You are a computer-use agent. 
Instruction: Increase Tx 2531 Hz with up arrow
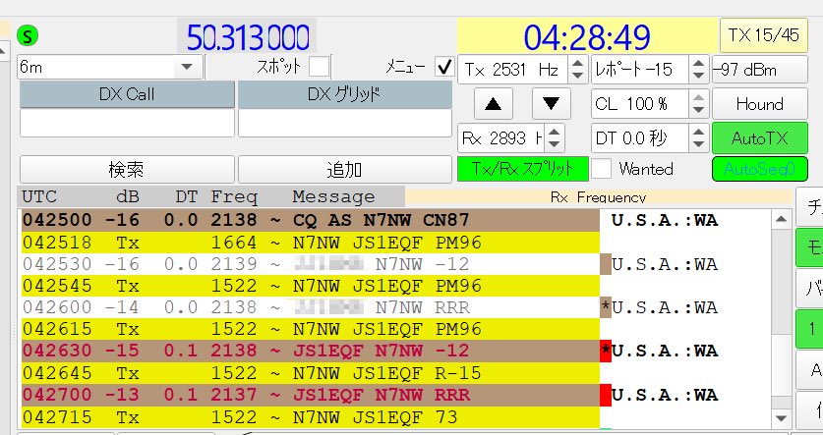577,63
